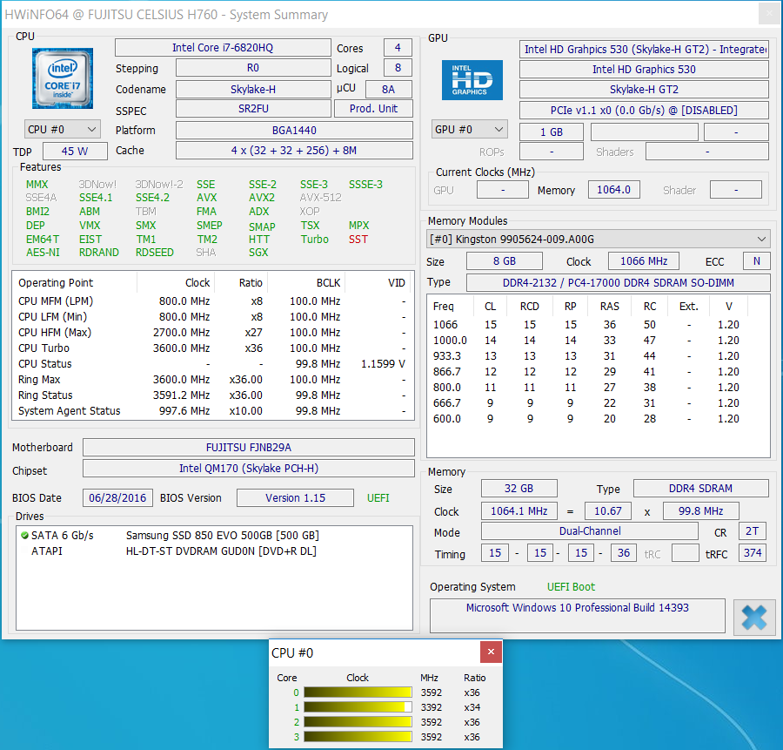The width and height of the screenshot is (783, 750).
Task: Click the GPU Memory clock 1064.0 field
Action: [x=613, y=190]
